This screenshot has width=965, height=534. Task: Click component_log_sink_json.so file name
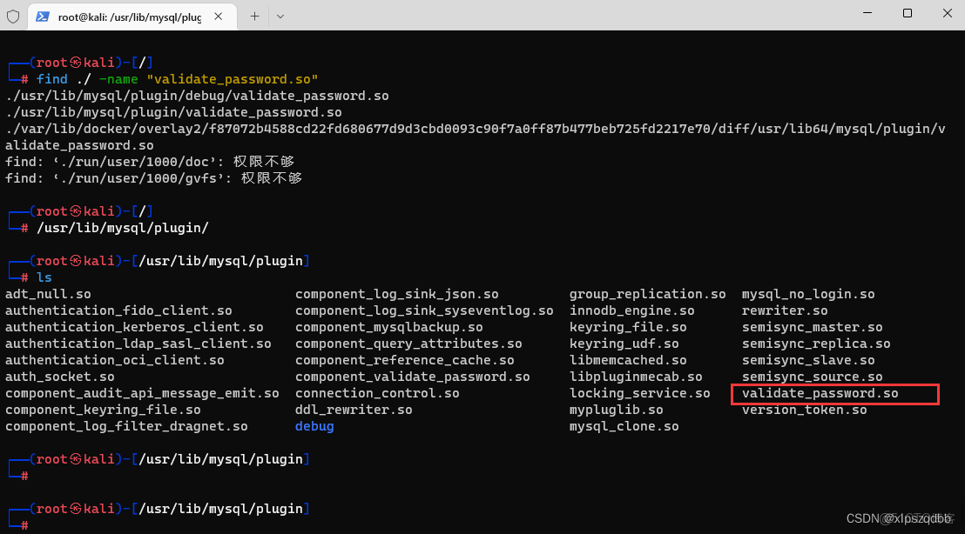tap(397, 294)
